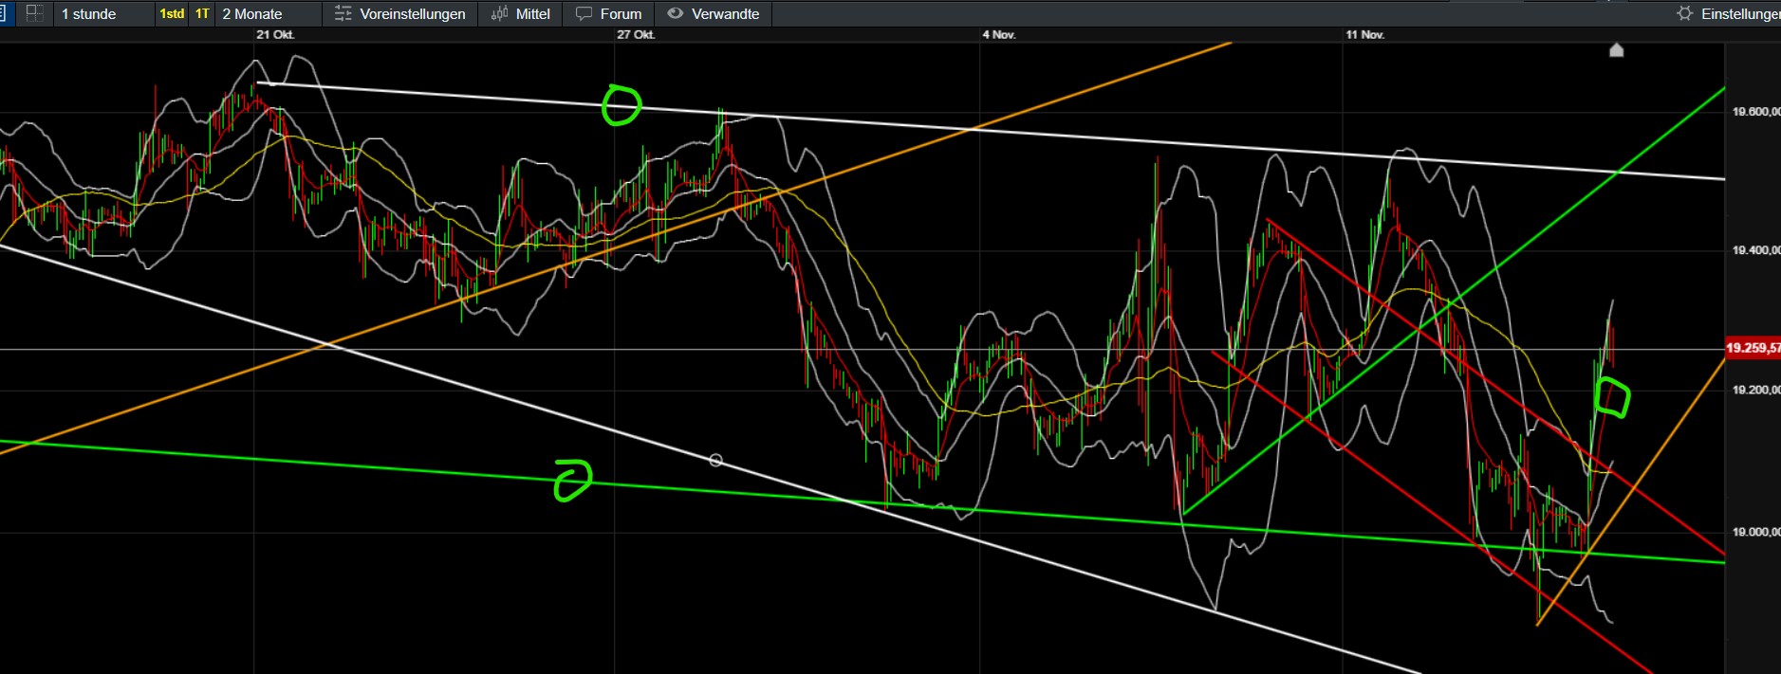
Task: Click the house-shaped marker near 11 Nov.
Action: click(x=1617, y=50)
